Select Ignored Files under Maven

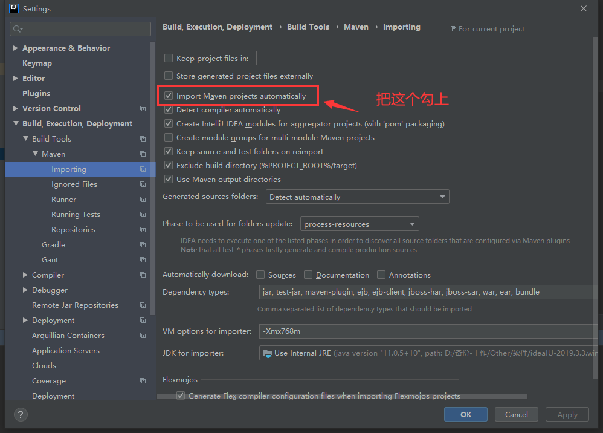pyautogui.click(x=74, y=184)
